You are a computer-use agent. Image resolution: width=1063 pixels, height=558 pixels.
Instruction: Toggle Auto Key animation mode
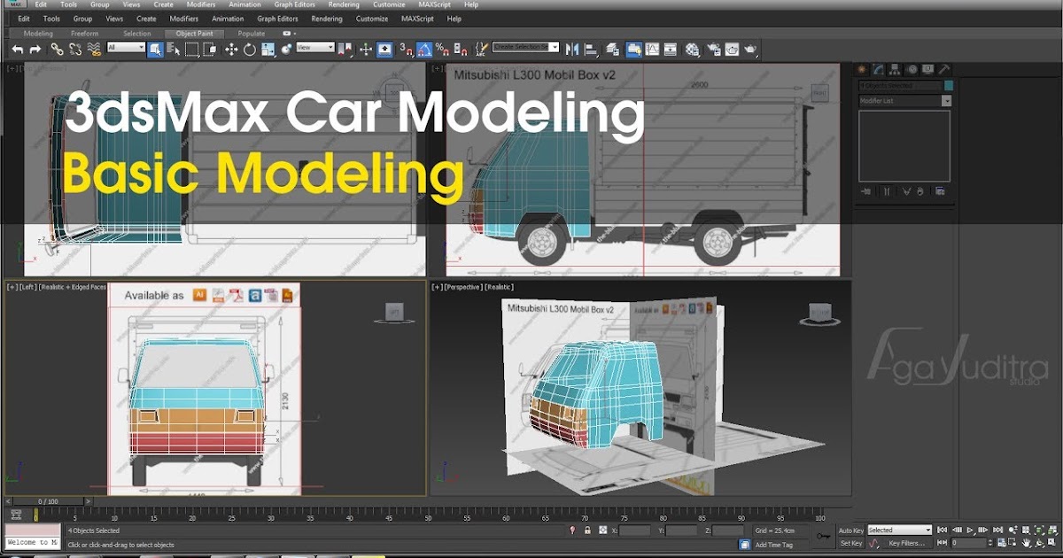[850, 530]
